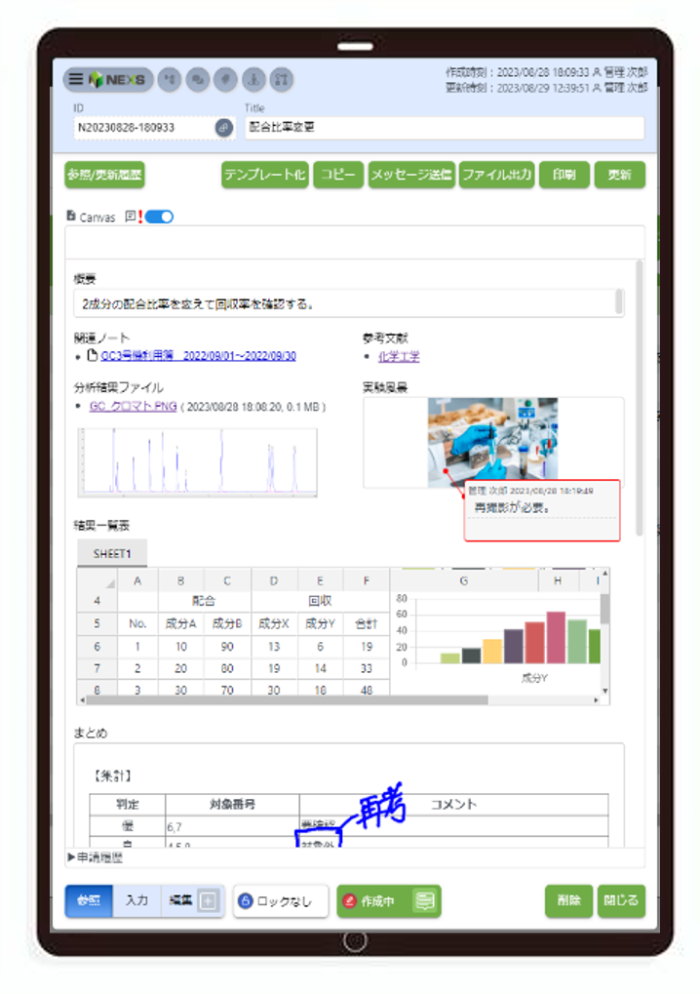Image resolution: width=700 pixels, height=994 pixels.
Task: Click the chat bubbles icon in the top toolbar
Action: (196, 79)
